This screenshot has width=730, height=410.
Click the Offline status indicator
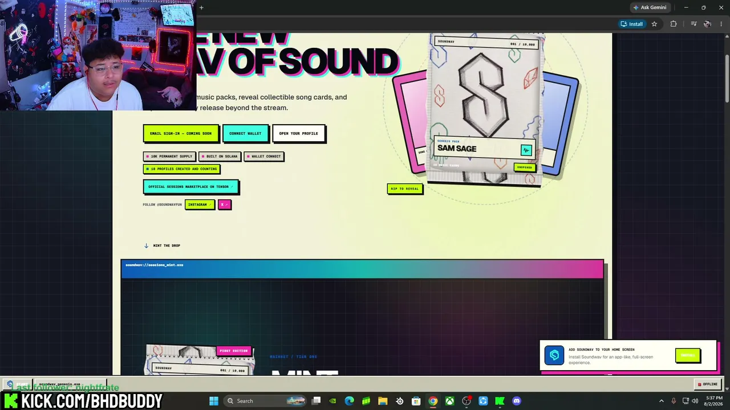[708, 384]
